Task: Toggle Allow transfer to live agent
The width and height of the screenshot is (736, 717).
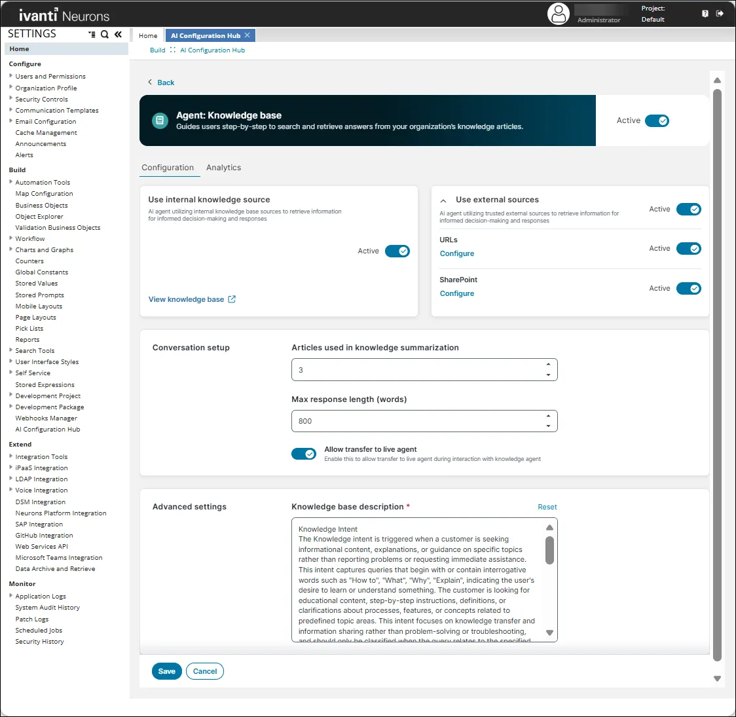Action: pos(304,454)
